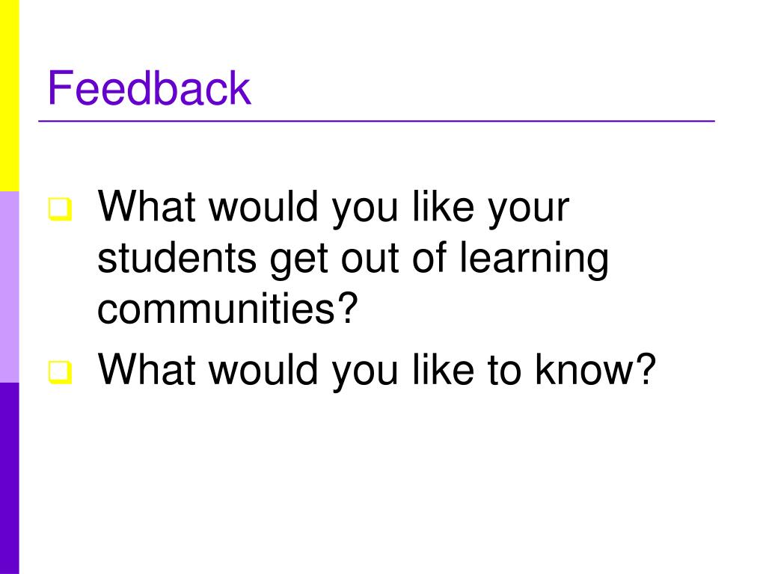766x574 pixels.
Task: Click the yellow bullet before first question
Action: click(x=60, y=209)
